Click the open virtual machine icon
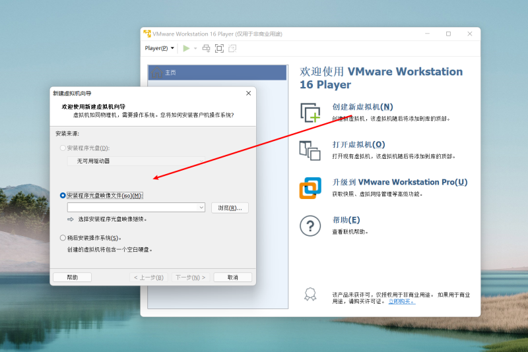528x352 pixels. click(x=310, y=150)
